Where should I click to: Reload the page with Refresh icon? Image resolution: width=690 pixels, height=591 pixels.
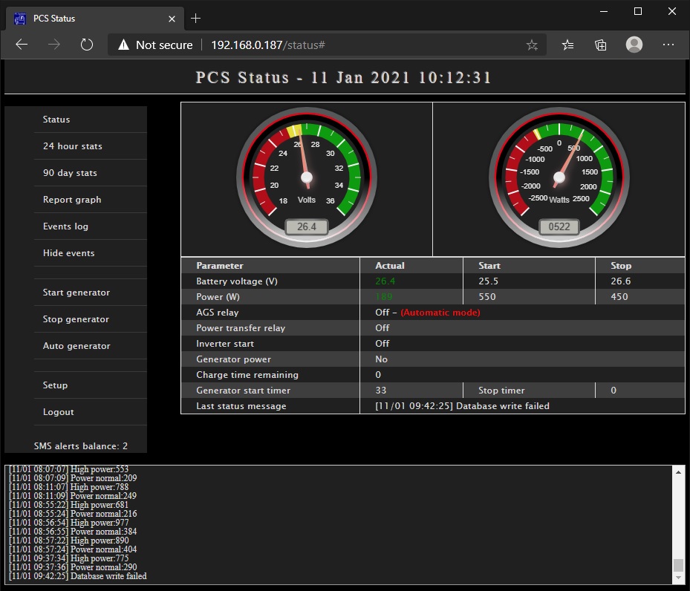coord(87,45)
